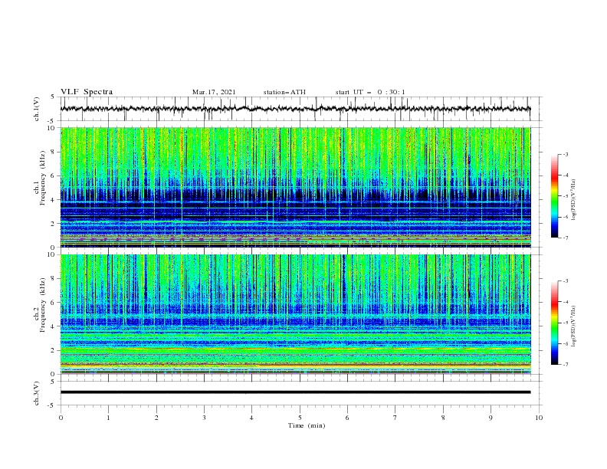The width and height of the screenshot is (607, 469).
Task: Click the ch.1(V) waveform axis label
Action: click(37, 109)
